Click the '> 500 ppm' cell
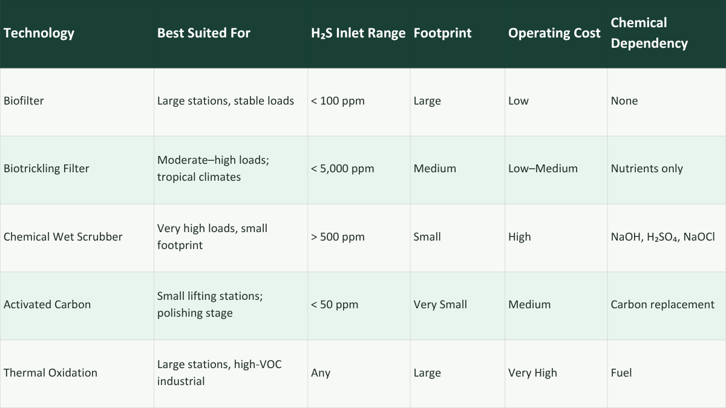This screenshot has height=408, width=726. pyautogui.click(x=338, y=237)
